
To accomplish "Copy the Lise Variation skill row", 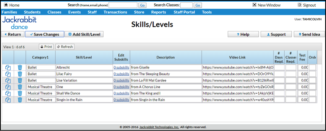I will click(8, 81).
